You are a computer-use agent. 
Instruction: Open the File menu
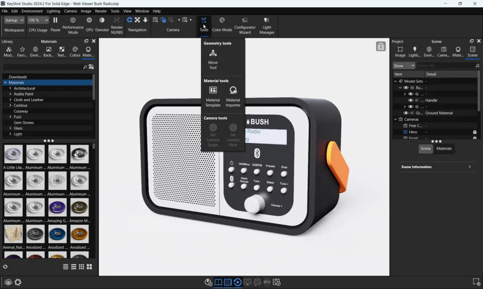coord(5,11)
